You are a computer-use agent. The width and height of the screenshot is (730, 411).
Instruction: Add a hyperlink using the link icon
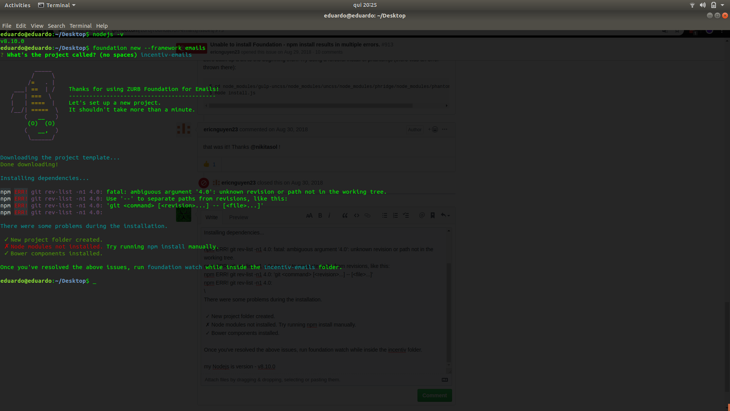point(367,215)
